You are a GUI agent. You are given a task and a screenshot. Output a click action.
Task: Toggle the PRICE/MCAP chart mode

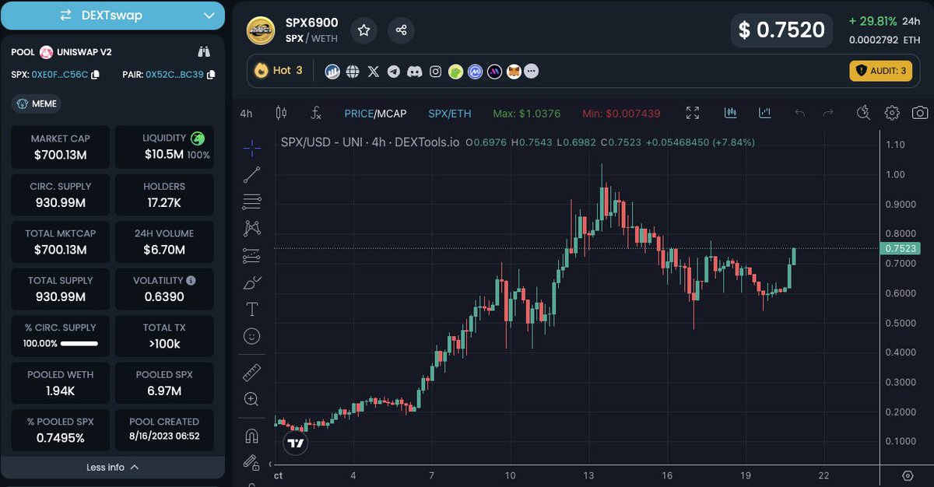[x=375, y=114]
